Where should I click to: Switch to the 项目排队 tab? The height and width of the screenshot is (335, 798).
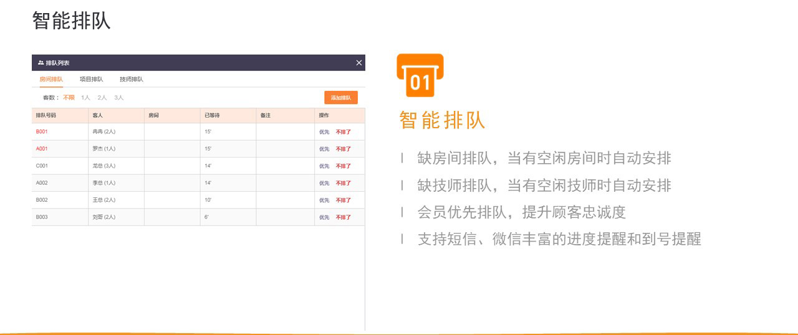[x=92, y=80]
